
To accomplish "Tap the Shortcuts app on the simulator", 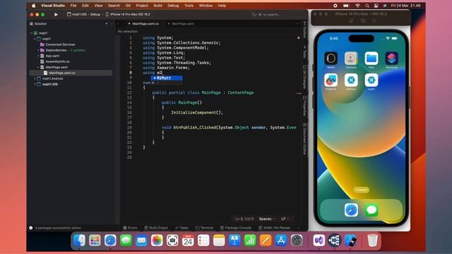I will (x=391, y=59).
